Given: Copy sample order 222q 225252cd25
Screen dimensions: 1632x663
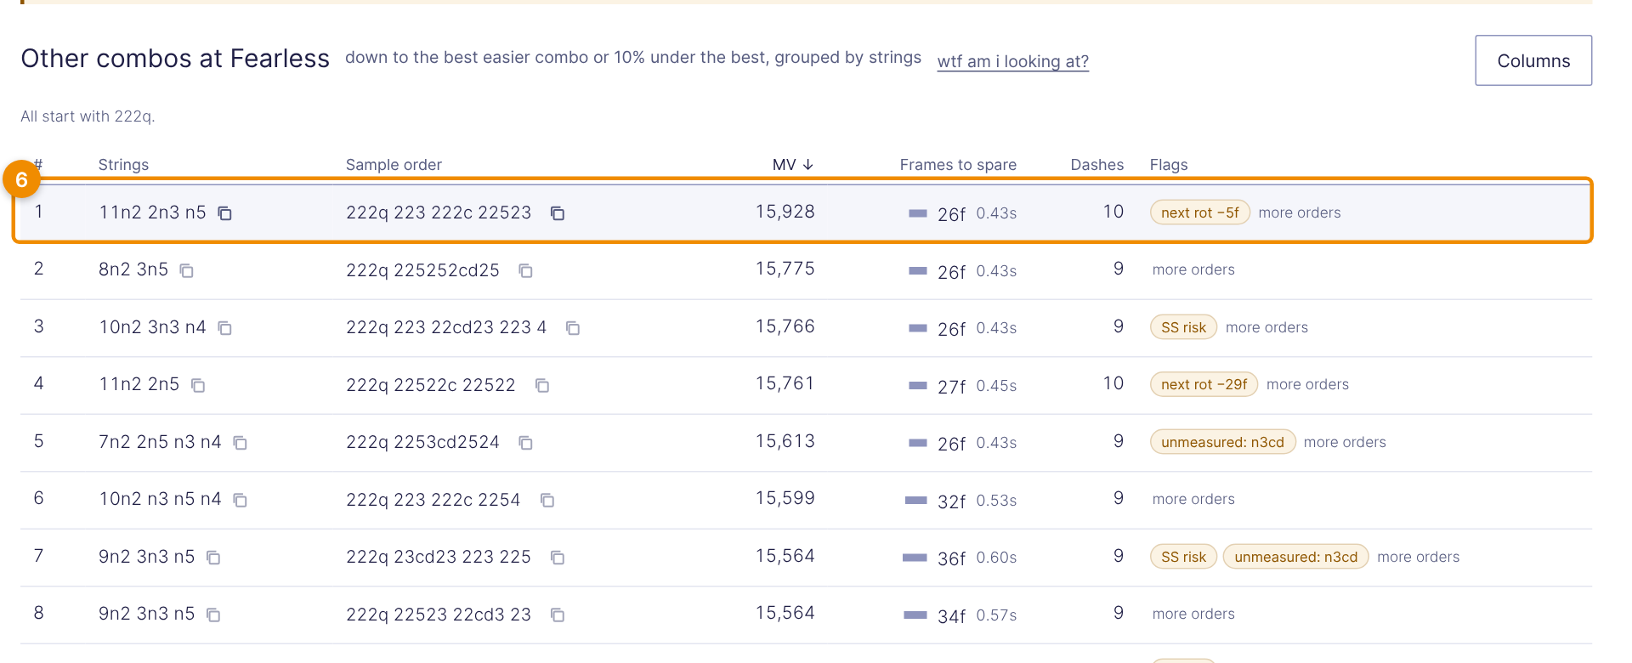Looking at the screenshot, I should pos(526,271).
